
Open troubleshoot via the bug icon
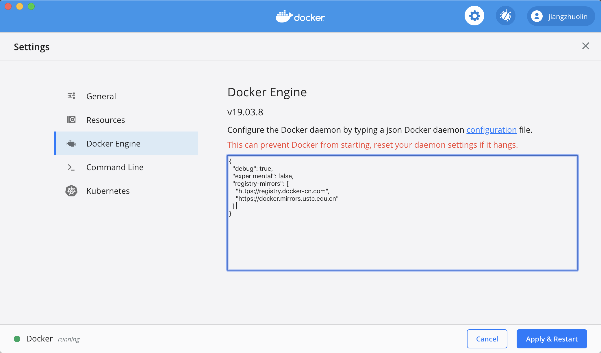pyautogui.click(x=505, y=16)
